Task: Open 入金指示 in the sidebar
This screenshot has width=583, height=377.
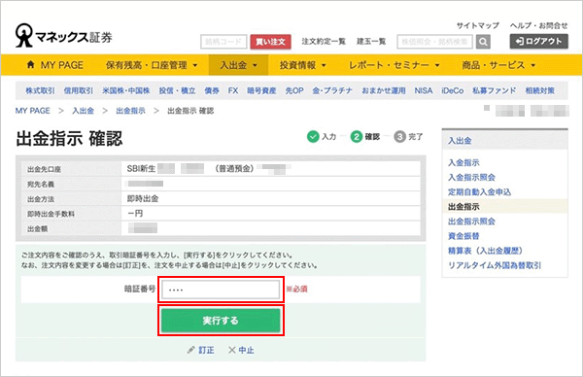Action: [x=463, y=162]
